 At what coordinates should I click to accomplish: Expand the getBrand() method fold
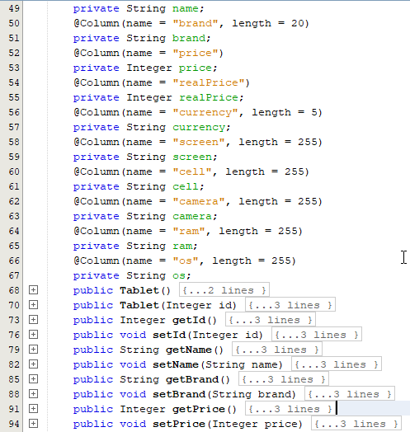pos(33,379)
